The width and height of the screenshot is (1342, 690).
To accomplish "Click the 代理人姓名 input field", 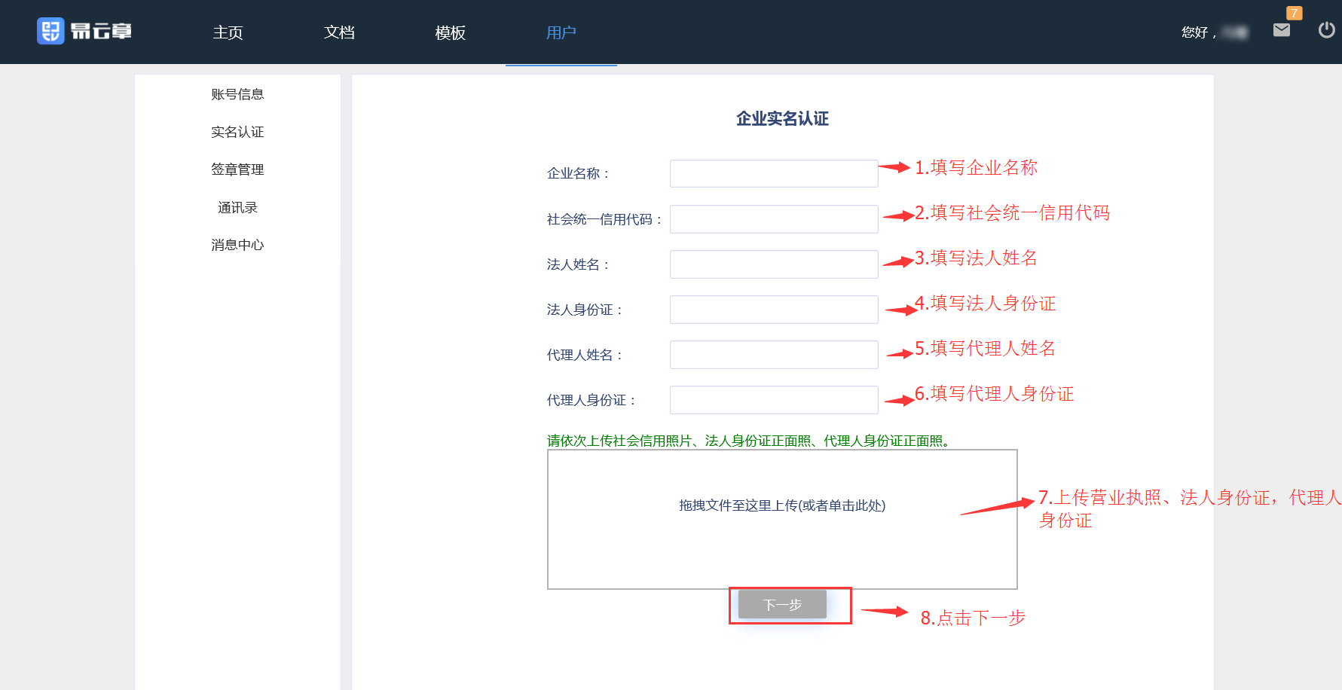I will click(x=773, y=355).
